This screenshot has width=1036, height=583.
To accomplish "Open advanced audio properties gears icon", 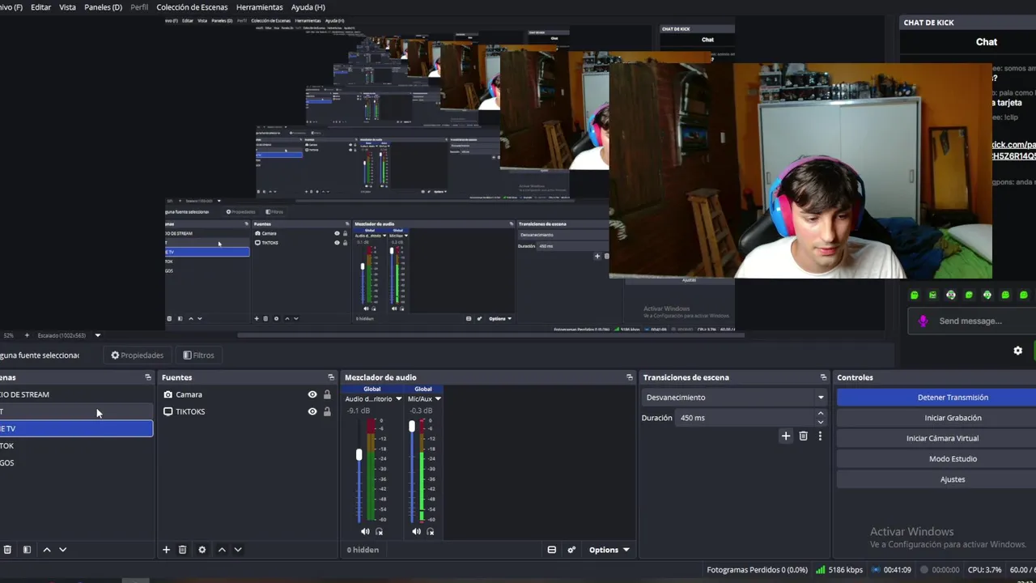I will coord(571,550).
